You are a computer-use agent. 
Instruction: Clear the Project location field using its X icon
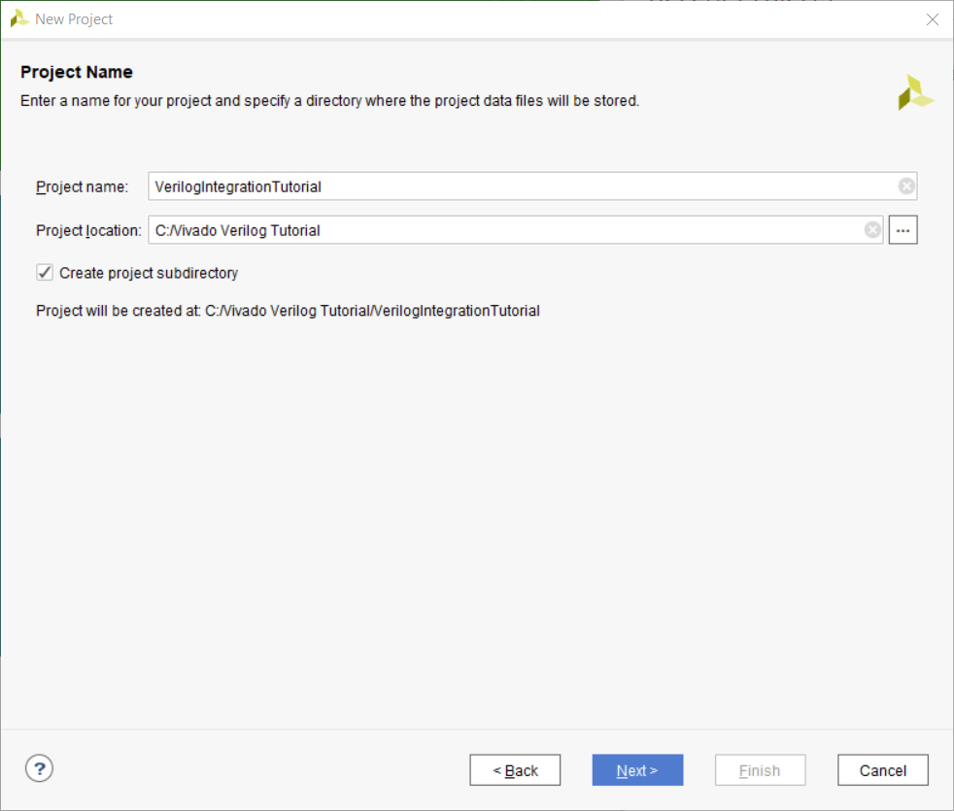coord(872,230)
